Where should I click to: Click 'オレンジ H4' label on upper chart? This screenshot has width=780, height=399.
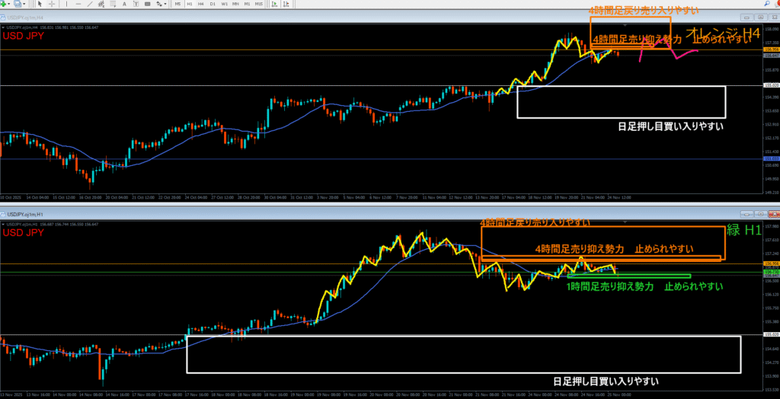click(723, 34)
